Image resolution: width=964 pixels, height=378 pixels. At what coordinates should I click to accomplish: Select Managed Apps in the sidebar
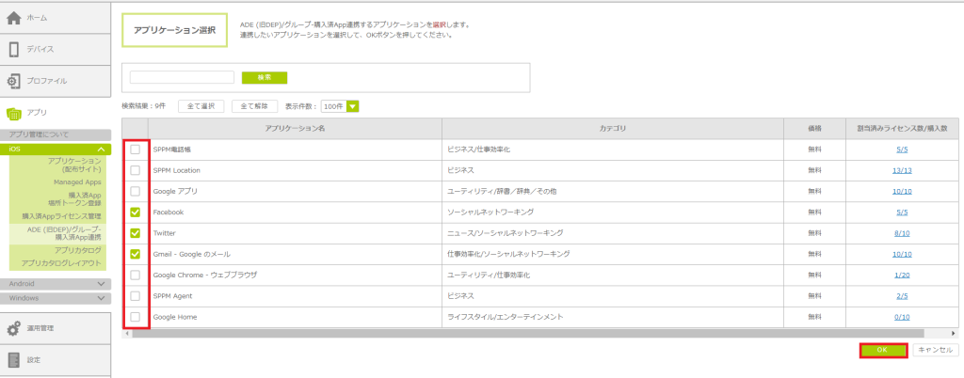coord(77,182)
